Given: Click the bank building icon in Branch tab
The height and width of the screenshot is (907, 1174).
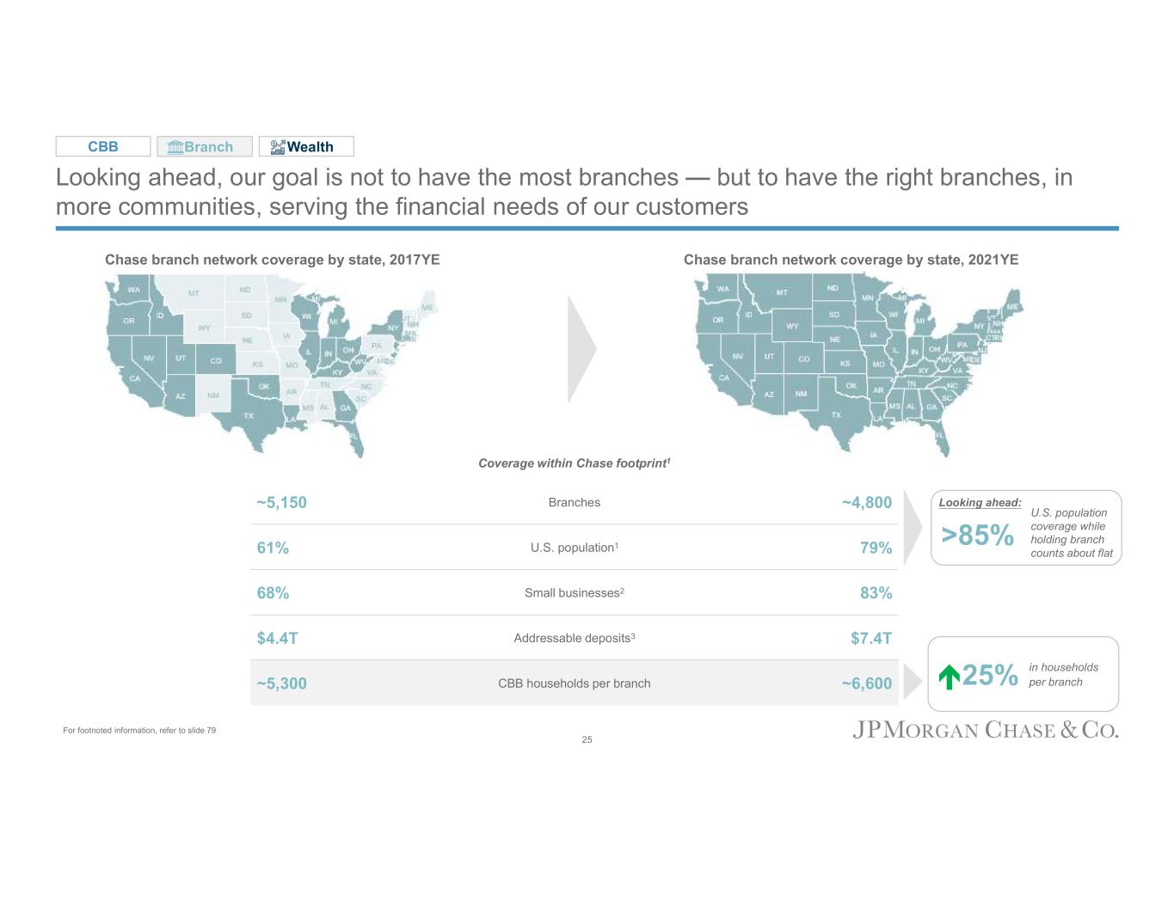Looking at the screenshot, I should click(x=175, y=147).
